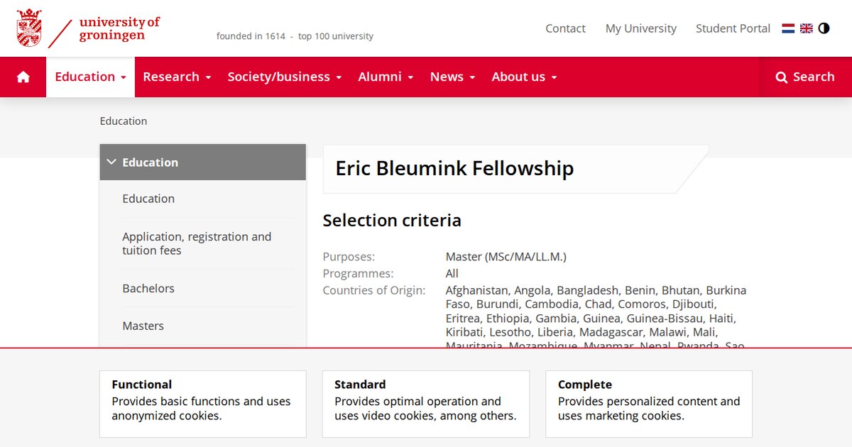Click the University of Groningen crest logo
The height and width of the screenshot is (447, 852).
(x=29, y=28)
